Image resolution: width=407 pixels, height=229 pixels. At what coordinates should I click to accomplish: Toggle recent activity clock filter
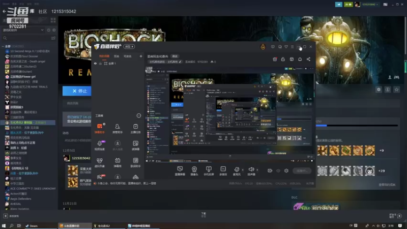[48, 30]
